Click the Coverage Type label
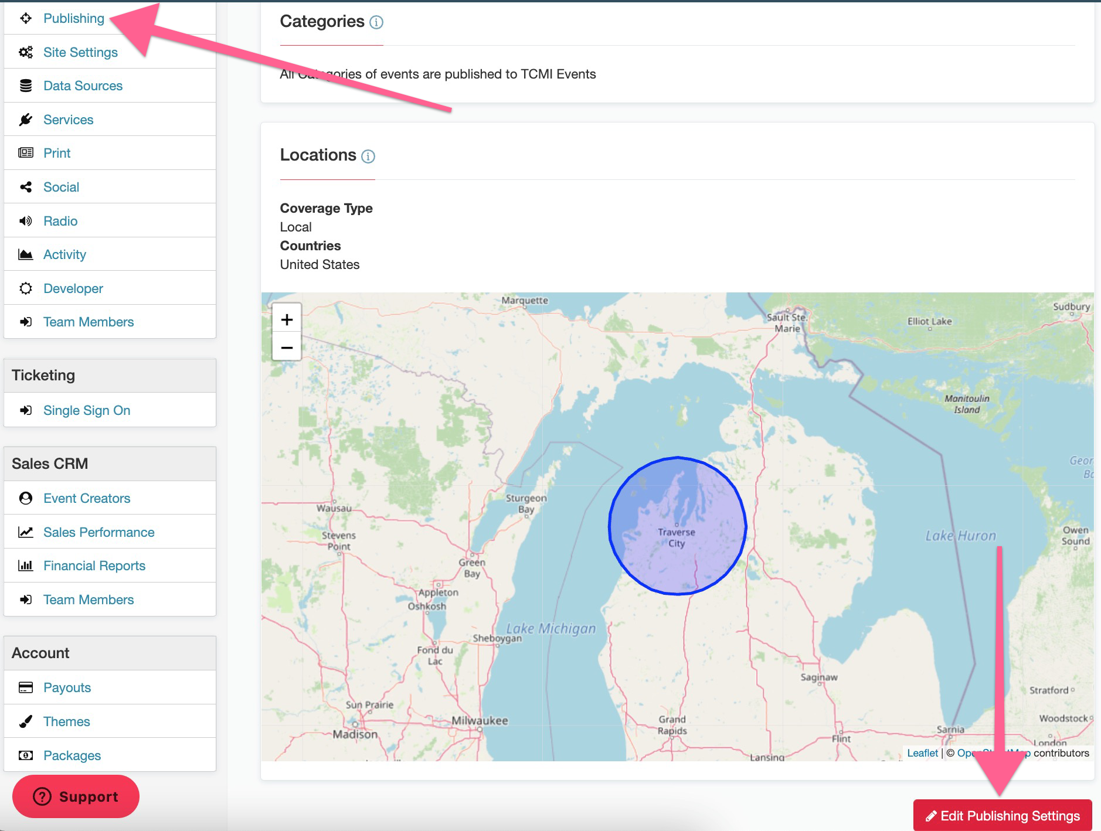Viewport: 1101px width, 831px height. [x=326, y=208]
